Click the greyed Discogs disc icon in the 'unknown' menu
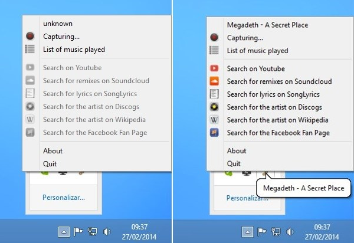The image size is (354, 243). (x=30, y=106)
